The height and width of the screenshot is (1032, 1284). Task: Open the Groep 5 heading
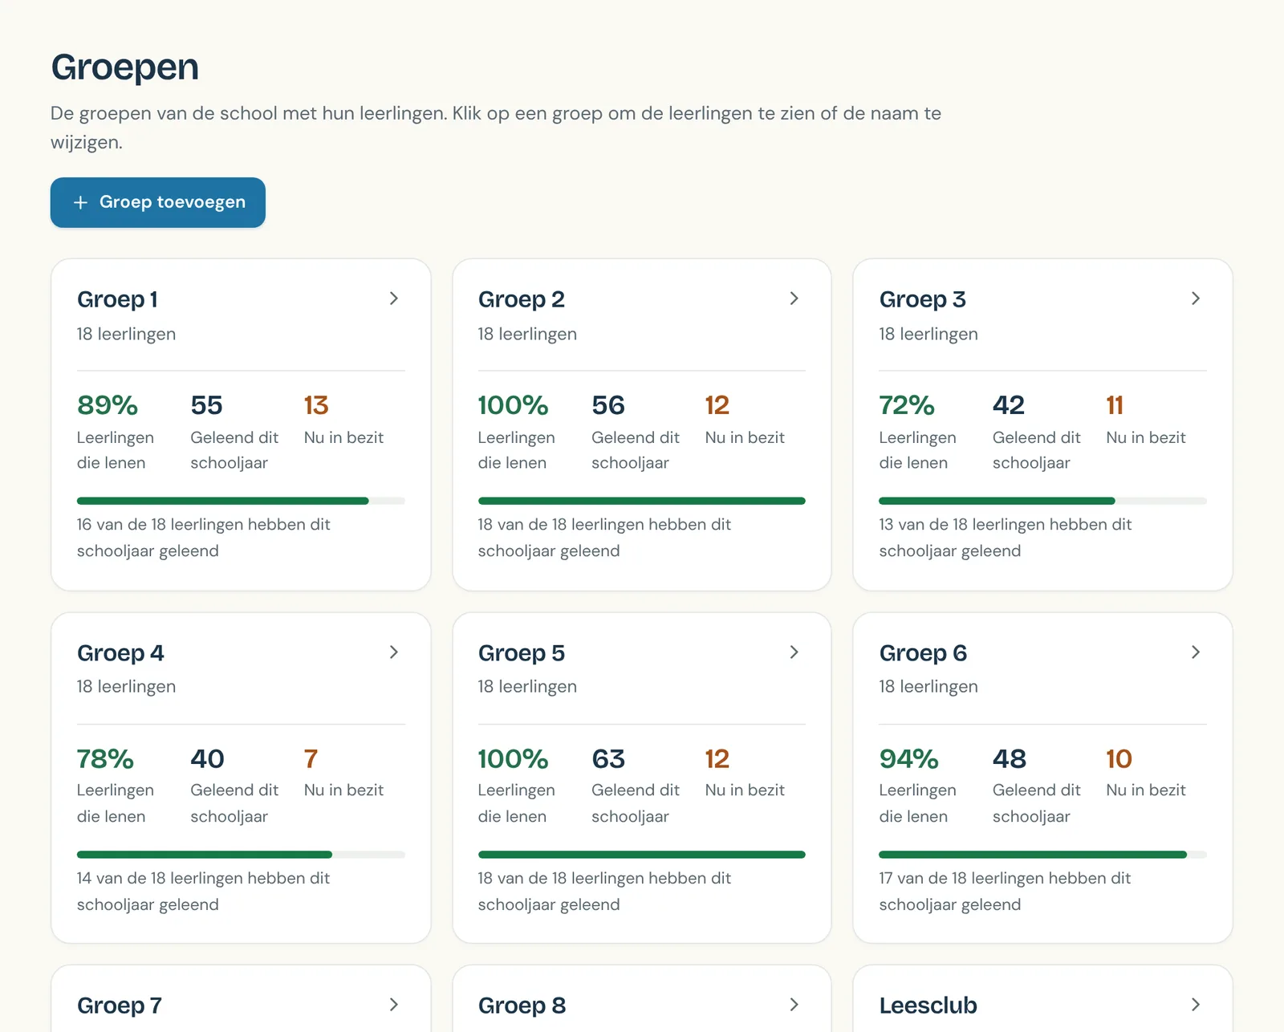[522, 653]
